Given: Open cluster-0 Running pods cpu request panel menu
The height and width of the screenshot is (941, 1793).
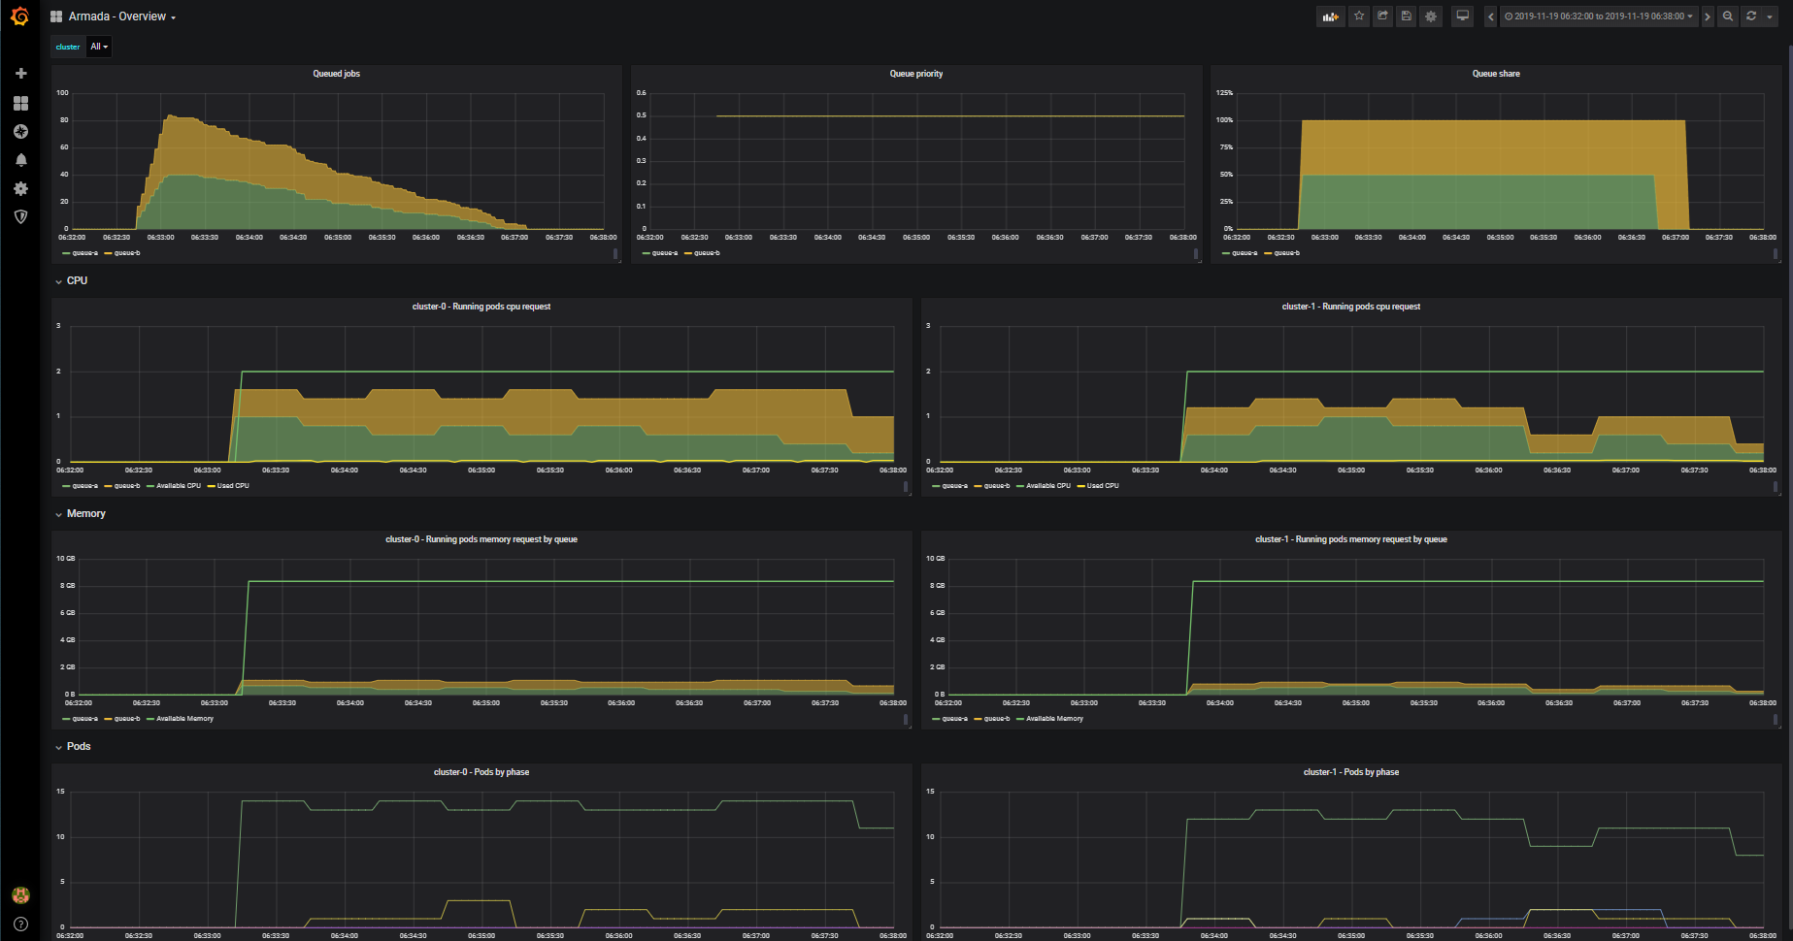Looking at the screenshot, I should coord(481,307).
